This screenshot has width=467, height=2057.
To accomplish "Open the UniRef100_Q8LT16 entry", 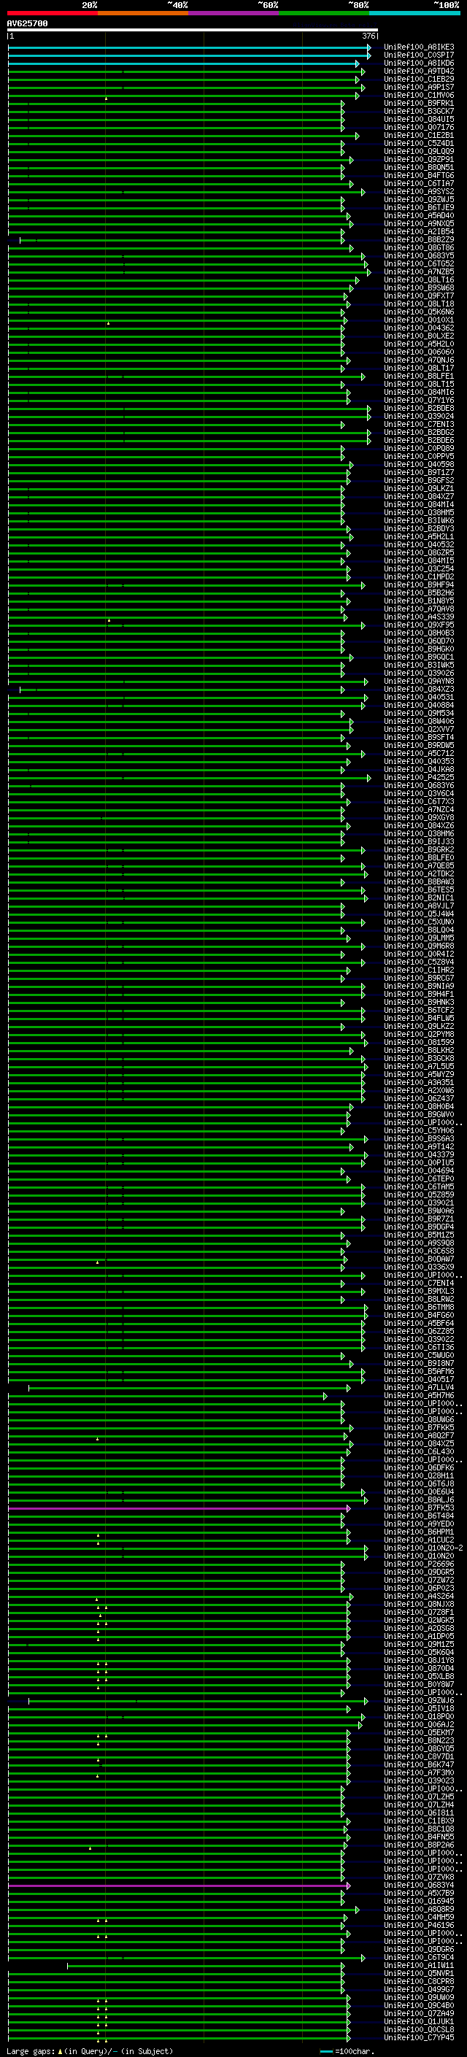I will pyautogui.click(x=419, y=279).
